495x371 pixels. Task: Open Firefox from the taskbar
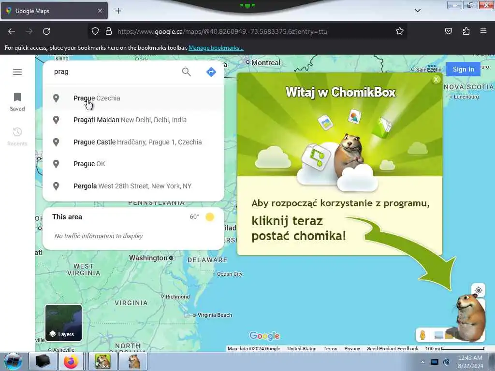tap(71, 361)
